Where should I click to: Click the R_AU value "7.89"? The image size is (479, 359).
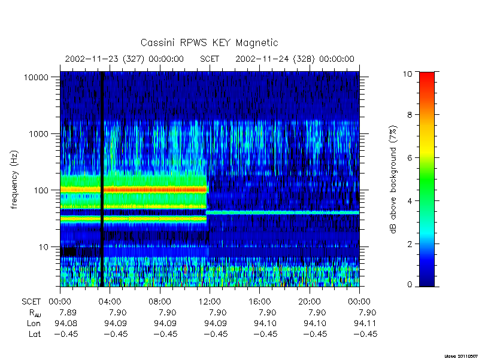point(68,312)
